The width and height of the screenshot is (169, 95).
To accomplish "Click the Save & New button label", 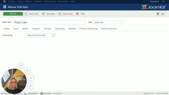I will 51,14.
